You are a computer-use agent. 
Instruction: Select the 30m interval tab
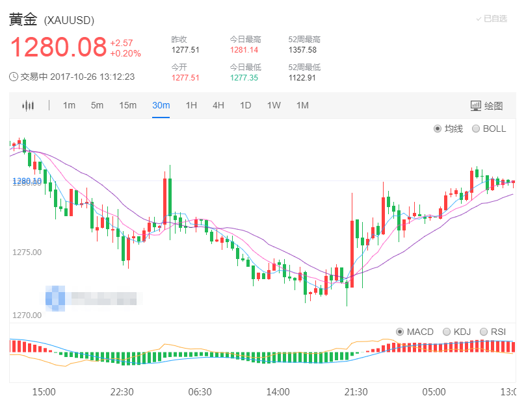pos(161,105)
